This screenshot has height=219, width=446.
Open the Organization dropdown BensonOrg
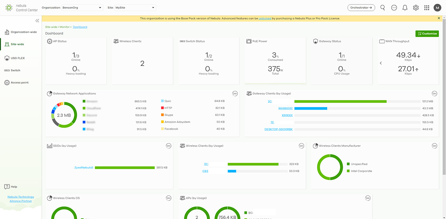pyautogui.click(x=82, y=8)
